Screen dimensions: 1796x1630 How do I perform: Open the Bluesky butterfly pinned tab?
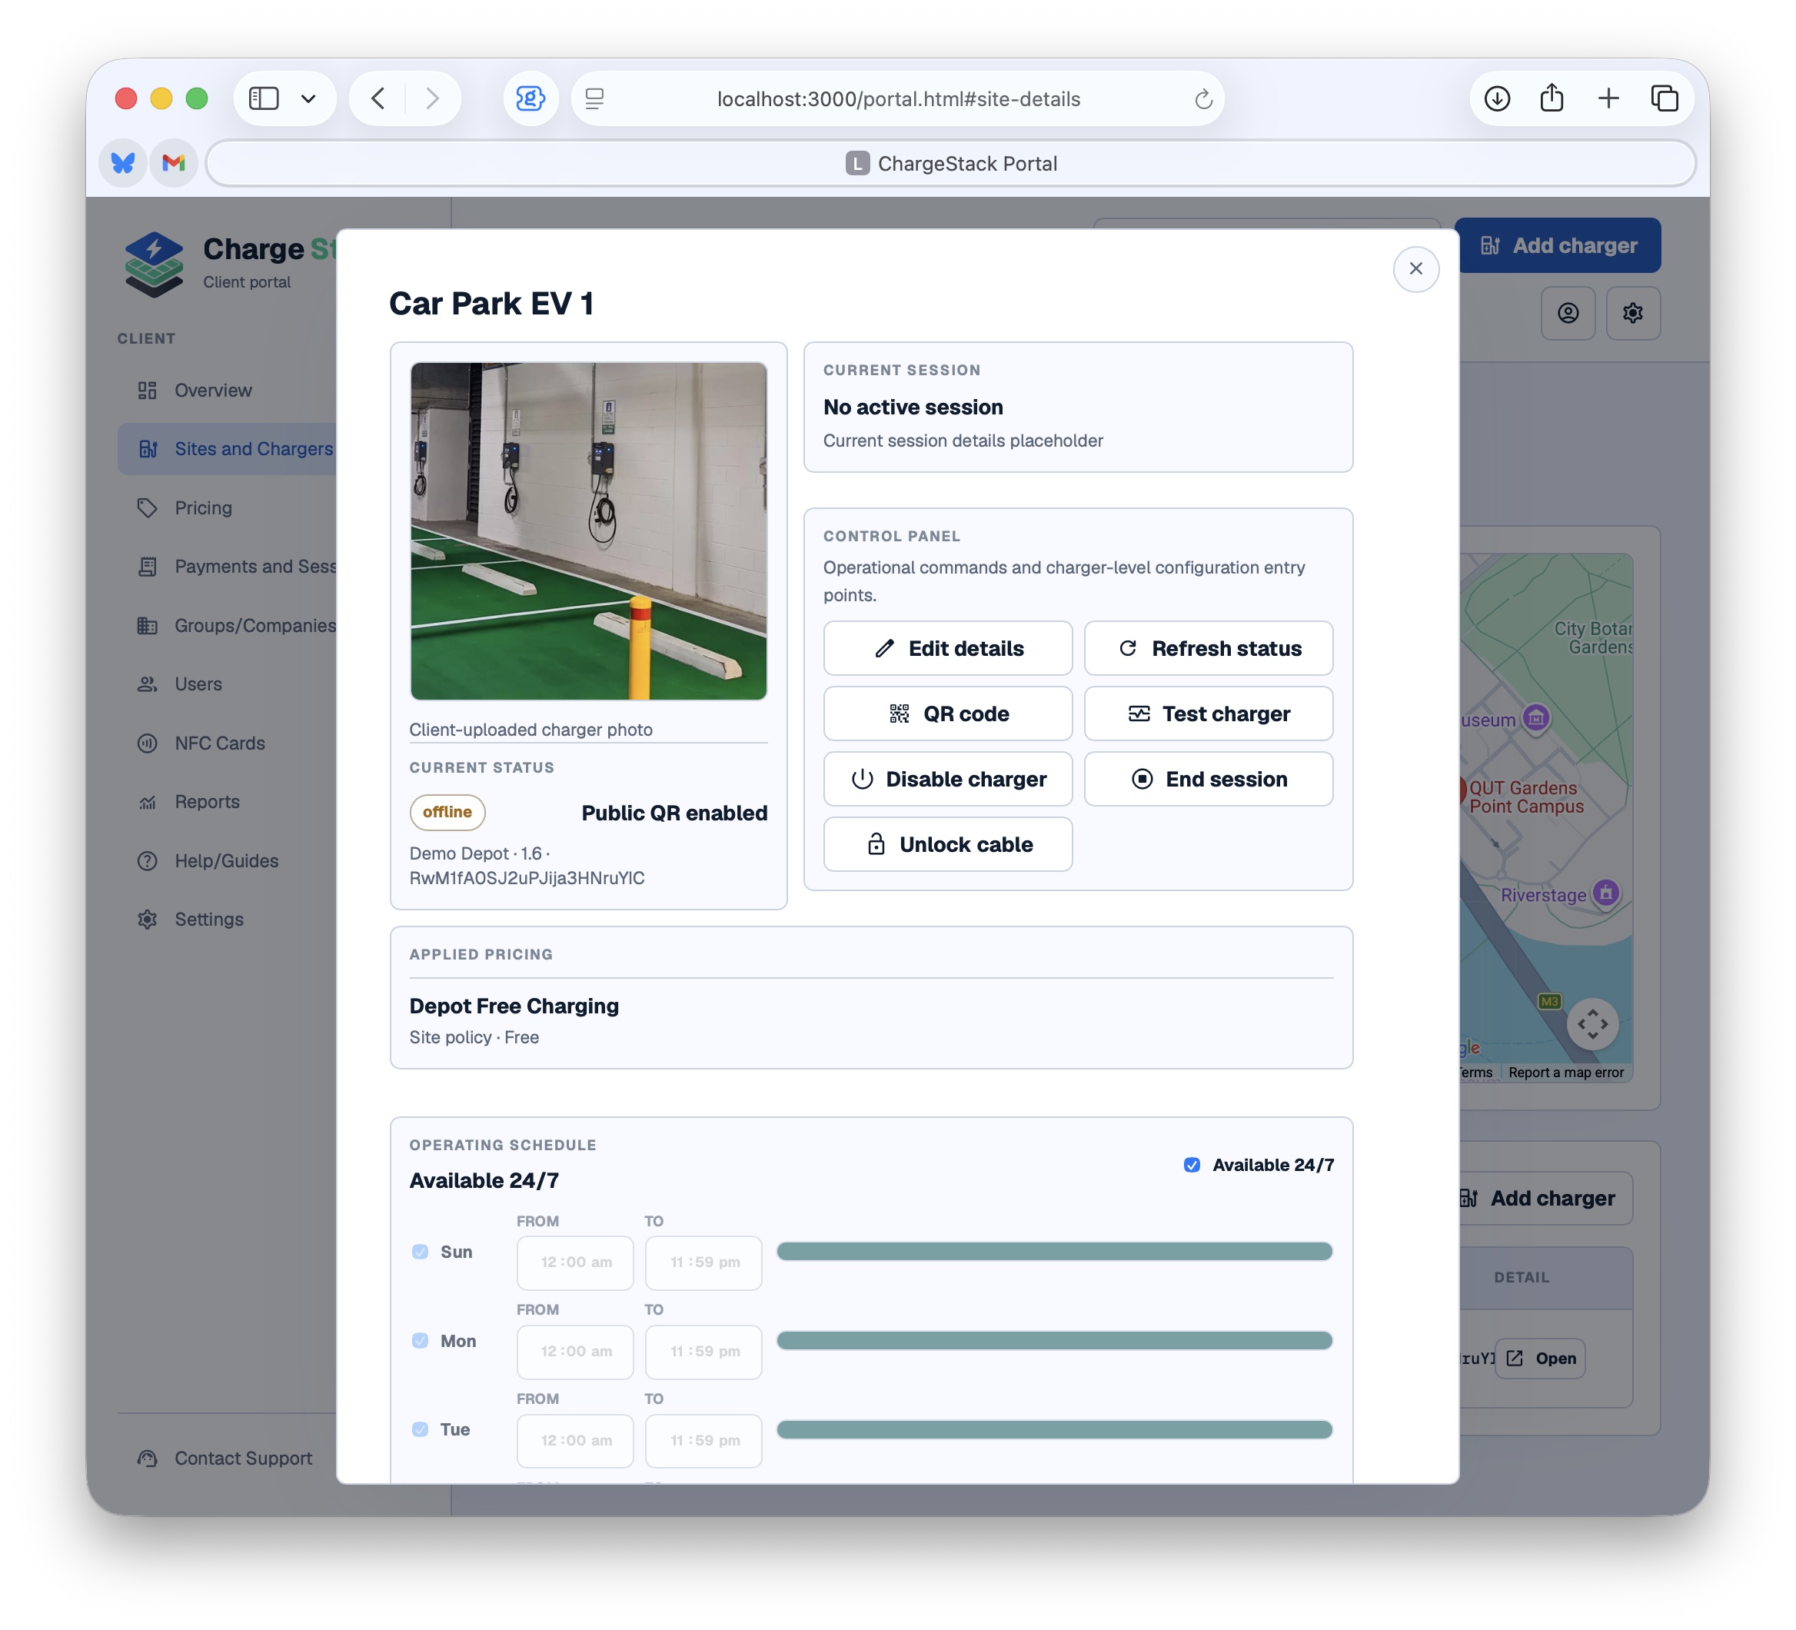(123, 163)
